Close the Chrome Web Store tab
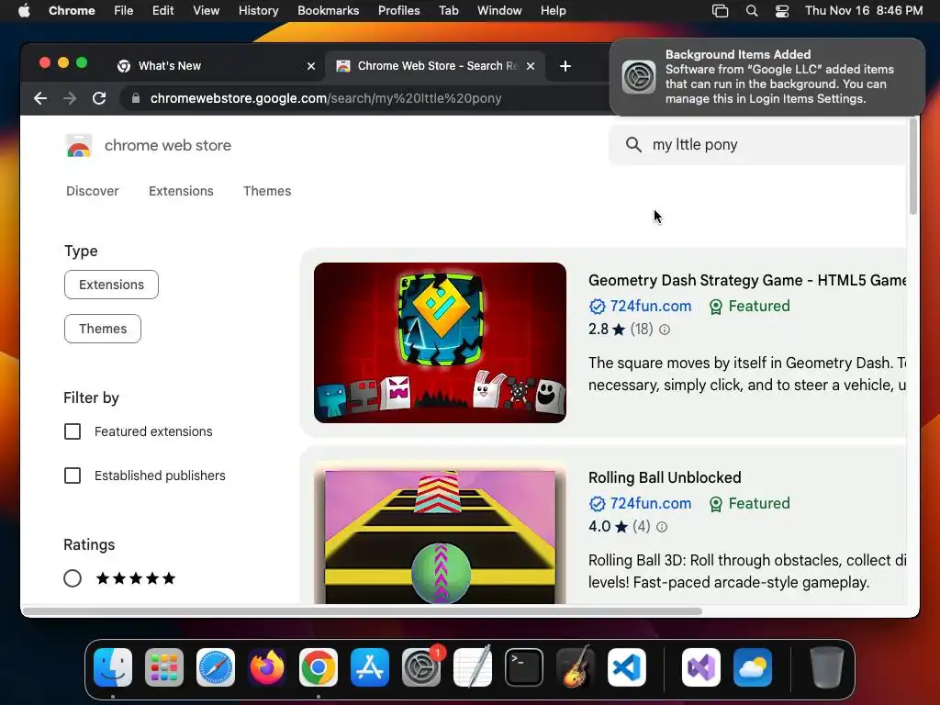The image size is (940, 705). coord(531,66)
